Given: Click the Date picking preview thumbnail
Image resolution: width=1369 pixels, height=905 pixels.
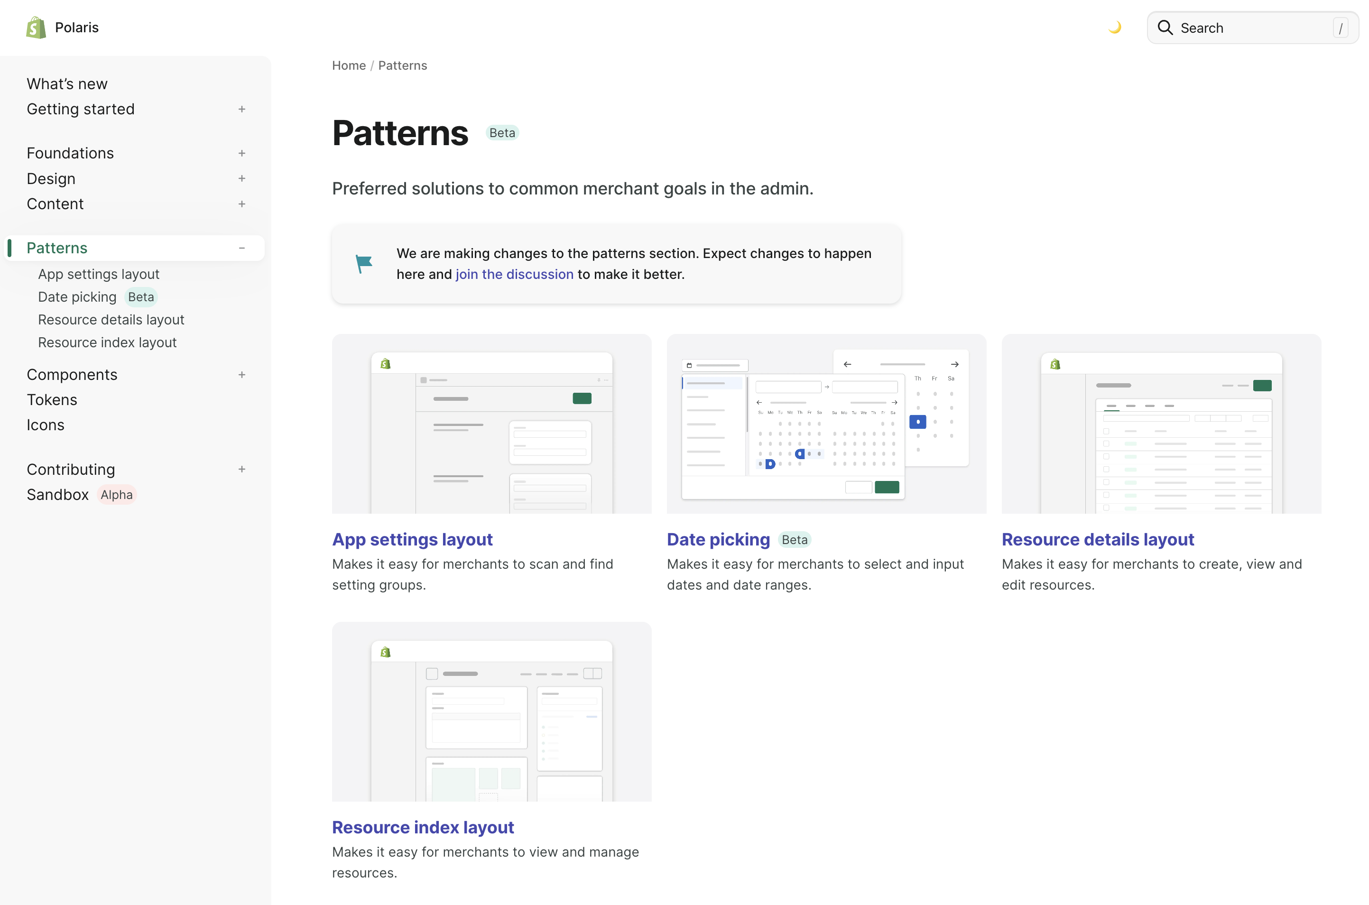Looking at the screenshot, I should pos(826,424).
